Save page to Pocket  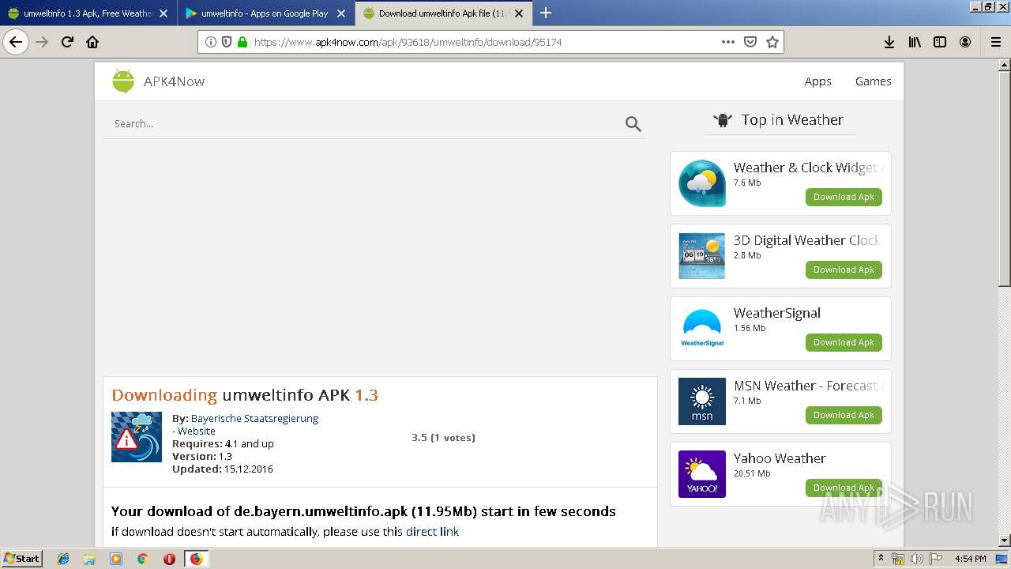[750, 42]
